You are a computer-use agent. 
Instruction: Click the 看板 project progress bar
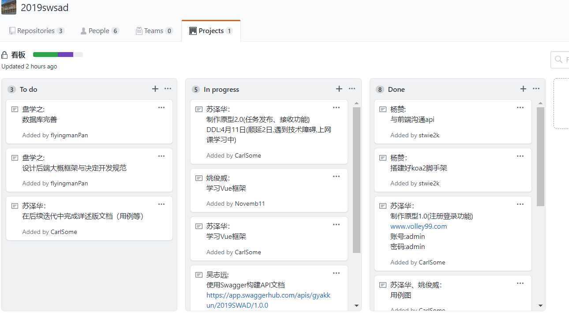[58, 55]
